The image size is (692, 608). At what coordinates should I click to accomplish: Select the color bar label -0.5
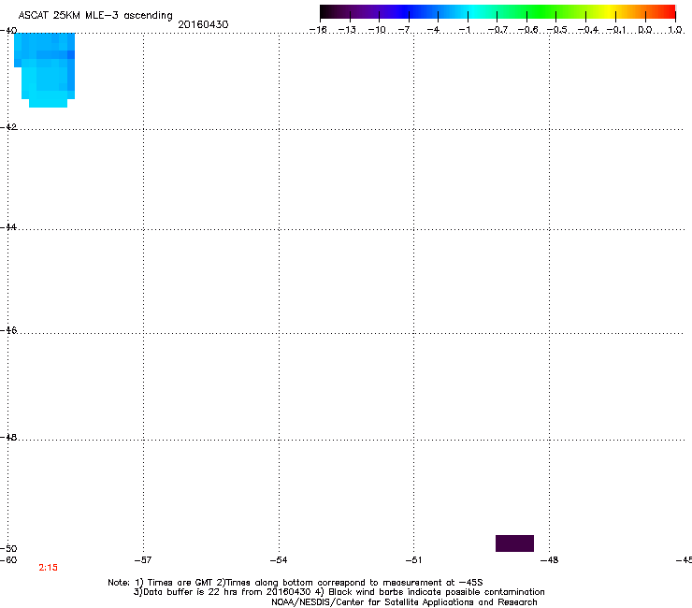click(x=556, y=30)
